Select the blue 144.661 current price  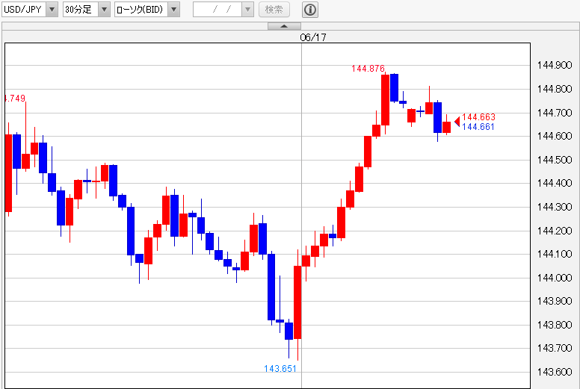[478, 127]
